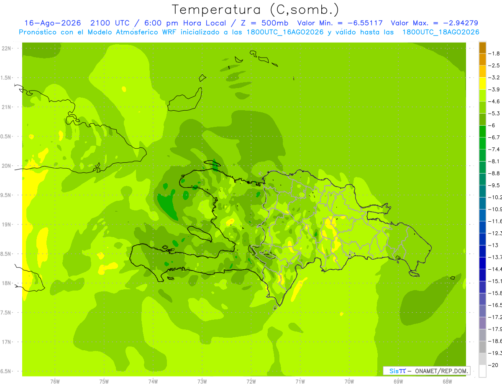Click the "70W" longitude label
The height and width of the screenshot is (387, 502).
coord(349,381)
